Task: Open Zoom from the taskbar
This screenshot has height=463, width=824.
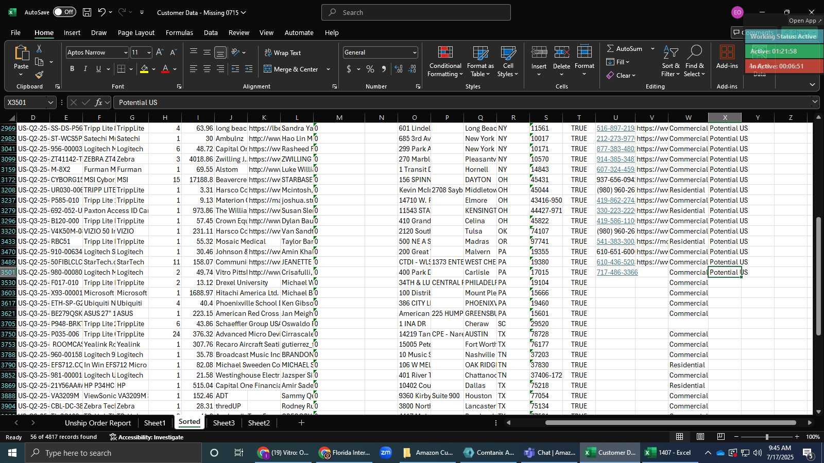Action: point(386,453)
